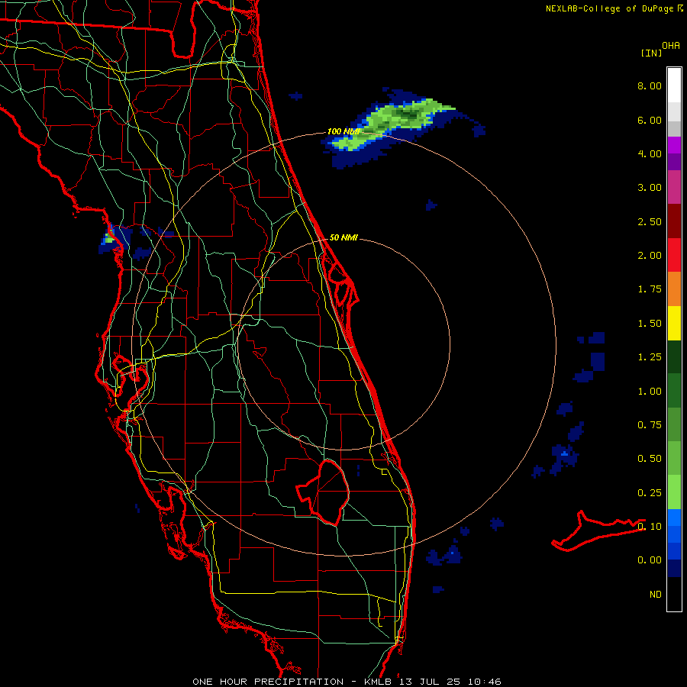Click the 0.10 legend value
The image size is (687, 687).
point(650,527)
